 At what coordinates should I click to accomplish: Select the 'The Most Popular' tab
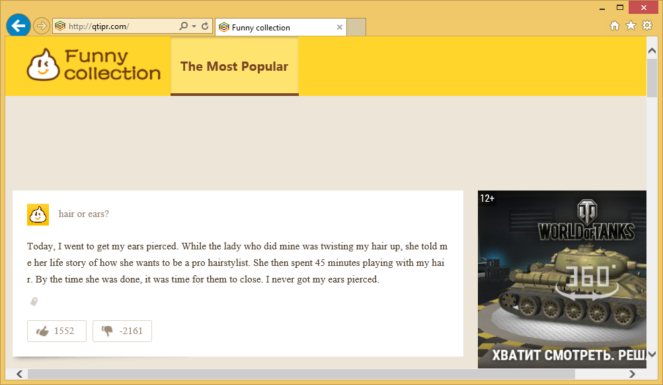tap(234, 66)
